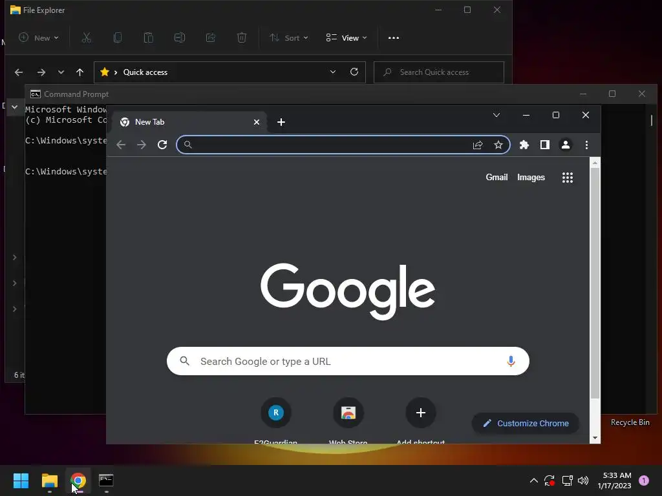Viewport: 662px width, 496px height.
Task: Open Chrome extensions puzzle icon
Action: 524,145
